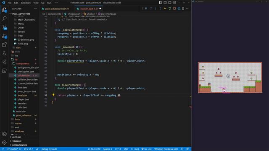Open the Edit menu
The image size is (269, 151).
pos(16,3)
